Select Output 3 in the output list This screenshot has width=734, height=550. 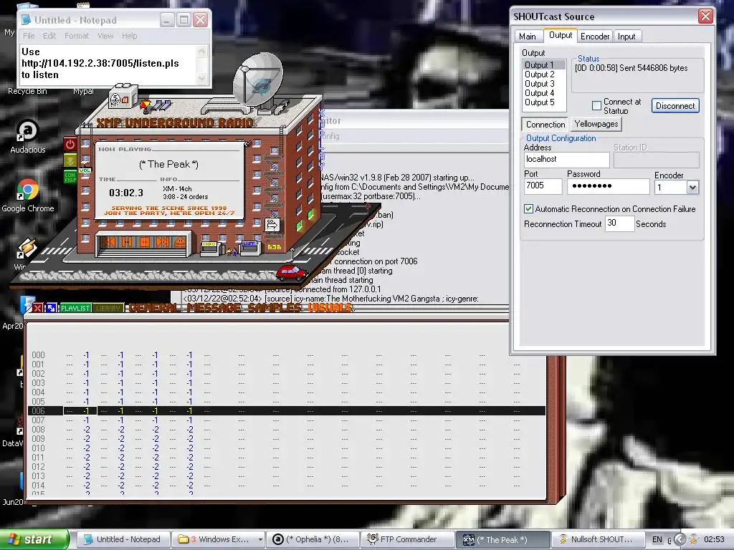tap(544, 84)
